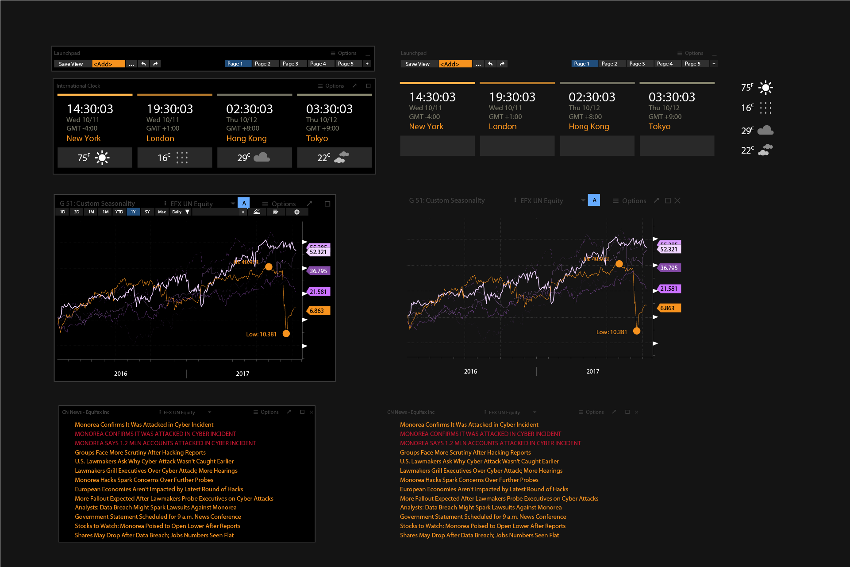This screenshot has width=850, height=567.
Task: Expand EFX UN Equity dropdown in left chart header
Action: tap(233, 204)
